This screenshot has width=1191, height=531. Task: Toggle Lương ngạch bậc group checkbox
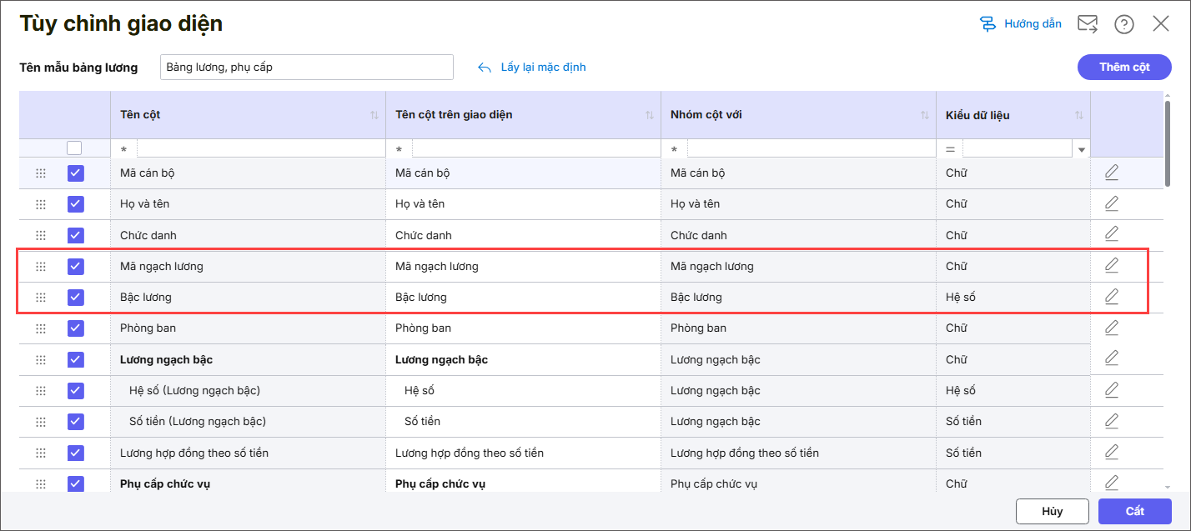point(76,359)
